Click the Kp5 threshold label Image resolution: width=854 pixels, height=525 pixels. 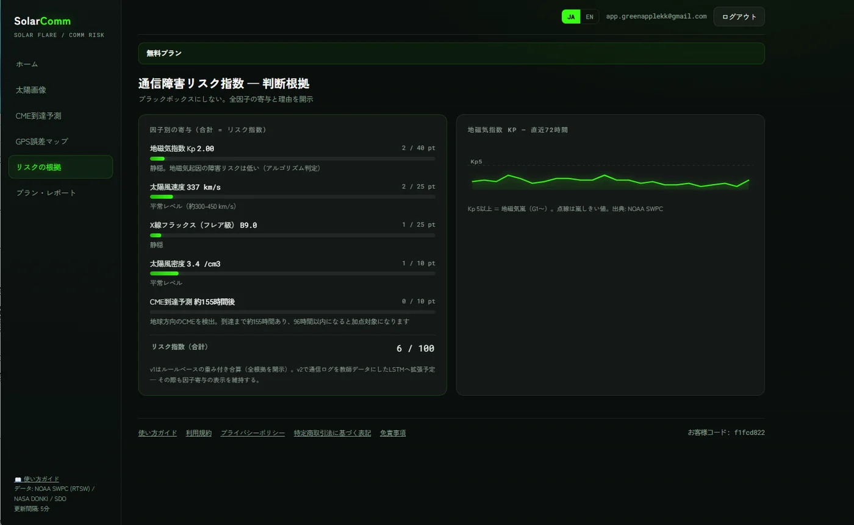coord(476,162)
